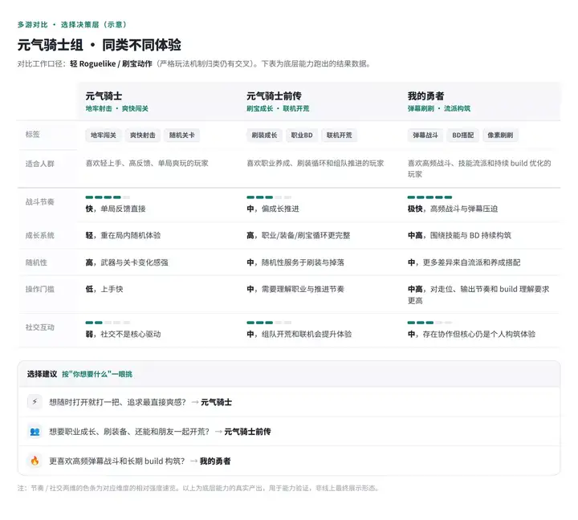The image size is (578, 520).
Task: Click 我的勇者 social interaction bar
Action: point(429,323)
